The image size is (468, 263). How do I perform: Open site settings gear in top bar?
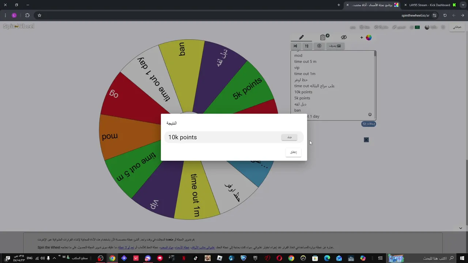(x=443, y=27)
